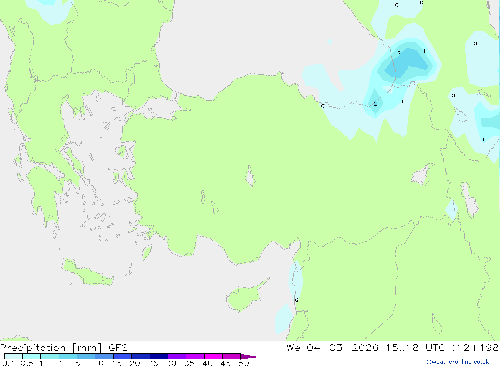Click the legend label '30'
The image size is (500, 366).
pyautogui.click(x=171, y=363)
